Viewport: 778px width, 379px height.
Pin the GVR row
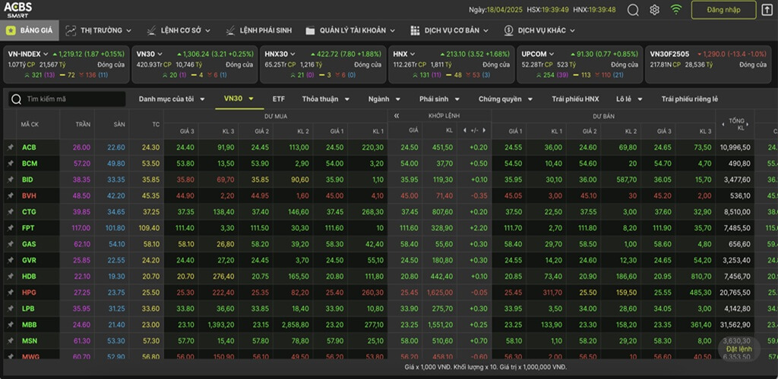10,260
